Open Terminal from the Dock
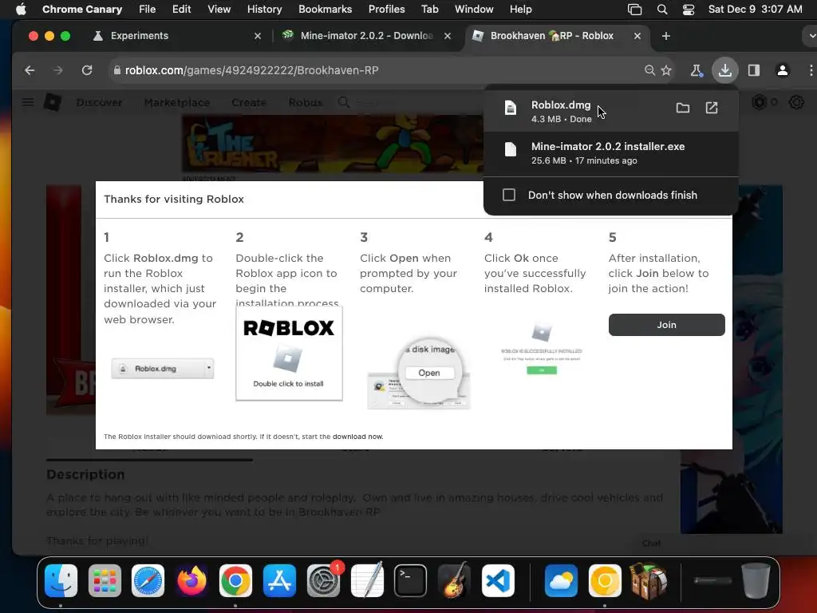This screenshot has height=613, width=817. click(x=411, y=581)
